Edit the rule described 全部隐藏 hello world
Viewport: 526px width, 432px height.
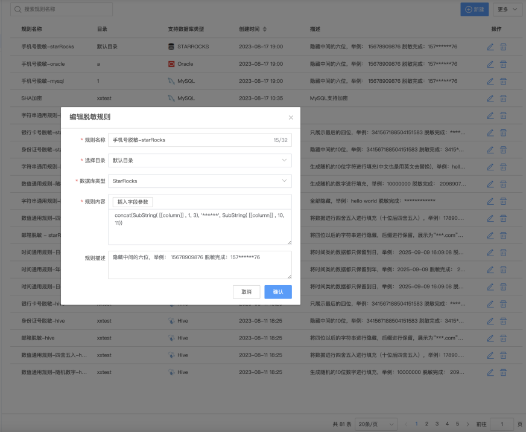pos(490,201)
